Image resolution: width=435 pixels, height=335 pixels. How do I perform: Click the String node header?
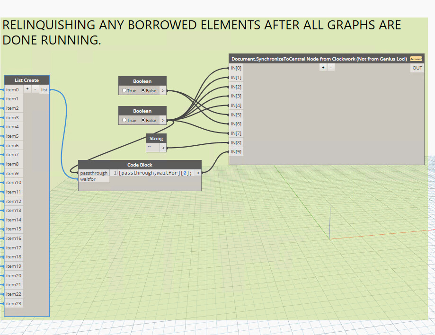pyautogui.click(x=156, y=138)
